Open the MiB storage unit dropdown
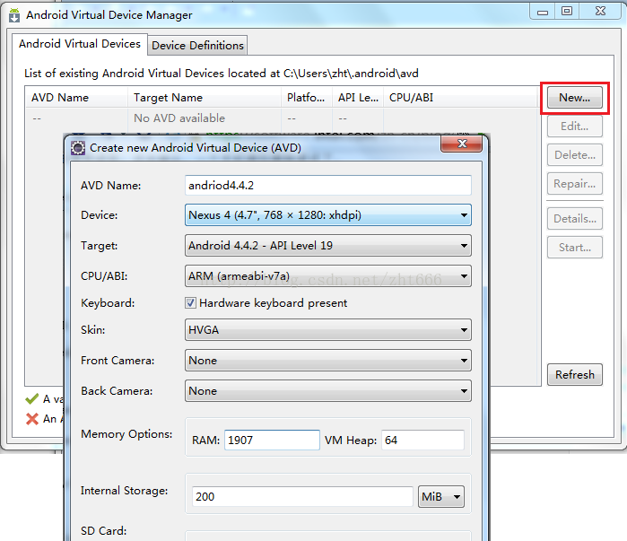The height and width of the screenshot is (541, 627). tap(441, 497)
